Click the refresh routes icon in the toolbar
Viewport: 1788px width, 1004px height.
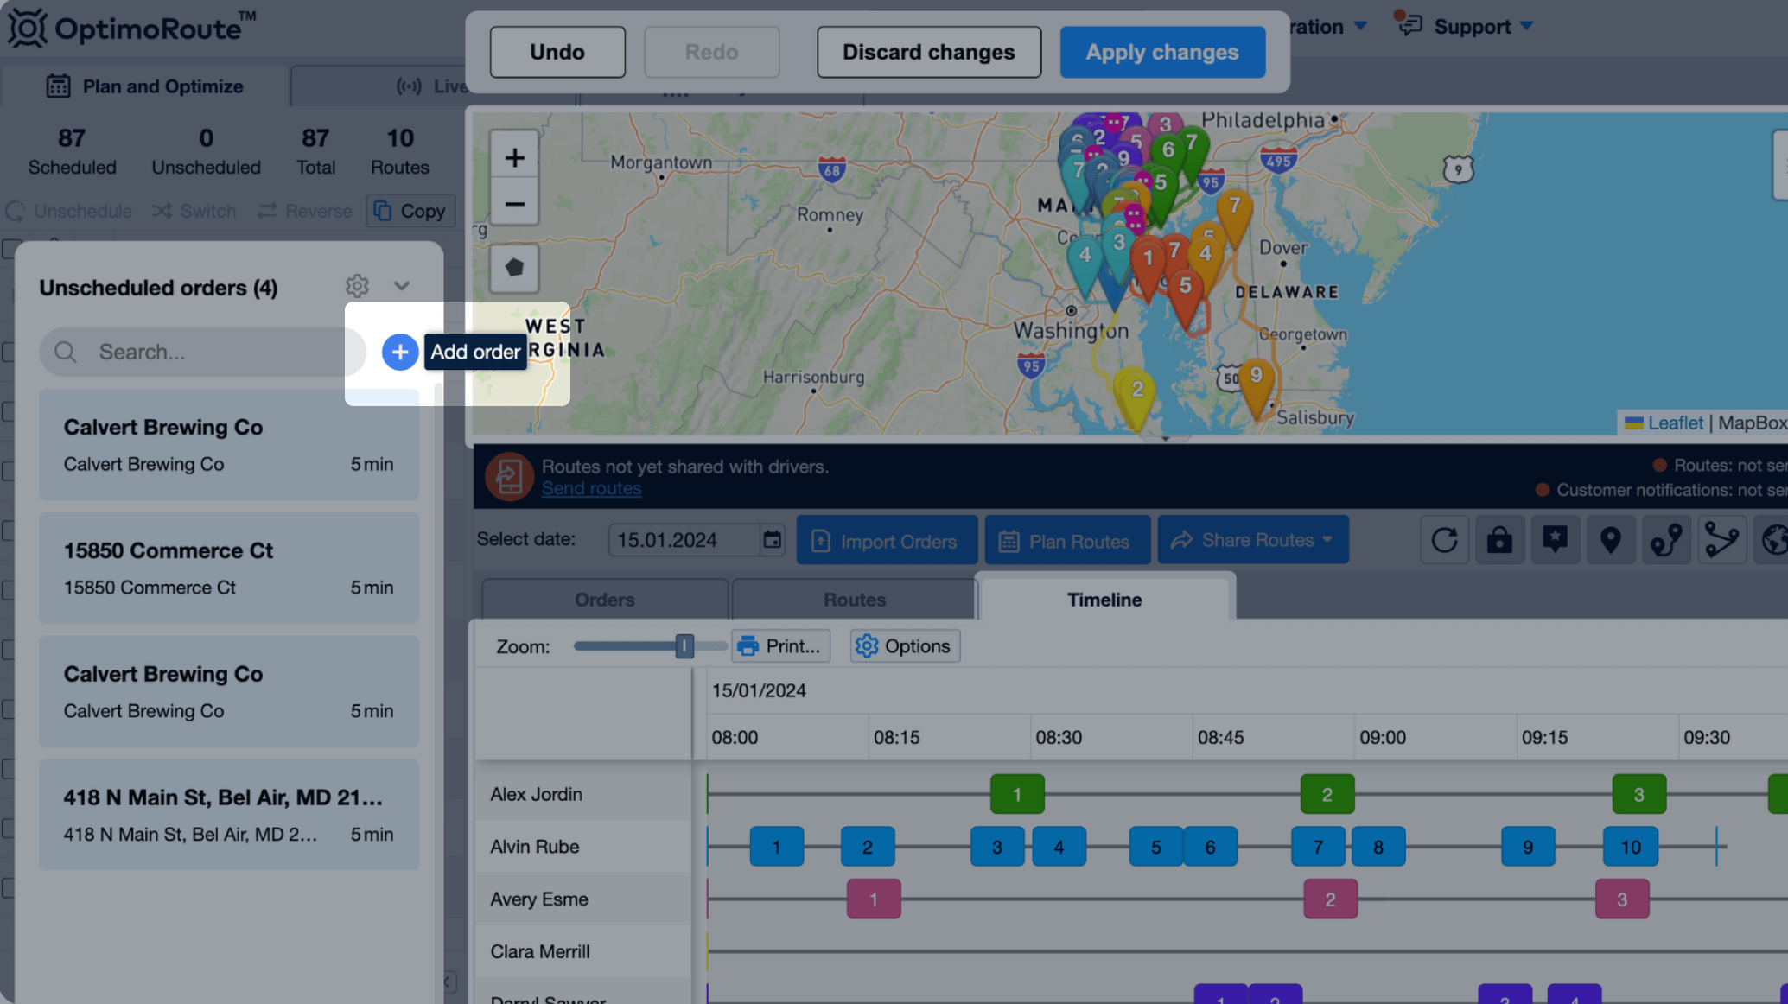tap(1445, 539)
